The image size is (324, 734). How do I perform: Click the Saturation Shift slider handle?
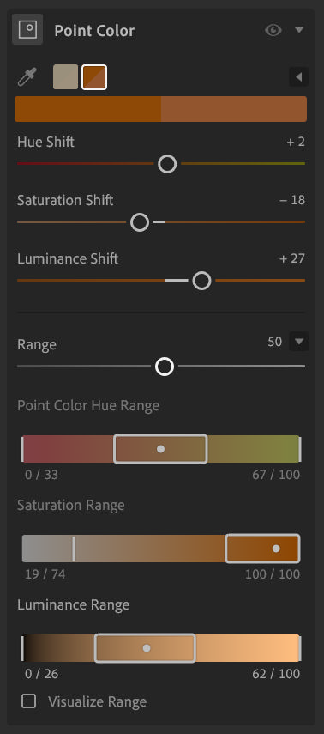coord(140,221)
